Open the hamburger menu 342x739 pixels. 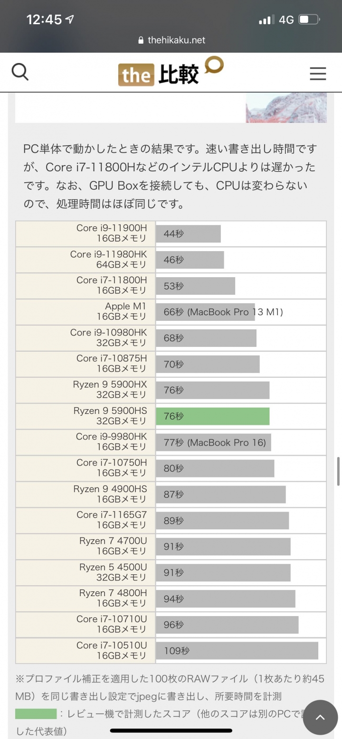pyautogui.click(x=318, y=74)
